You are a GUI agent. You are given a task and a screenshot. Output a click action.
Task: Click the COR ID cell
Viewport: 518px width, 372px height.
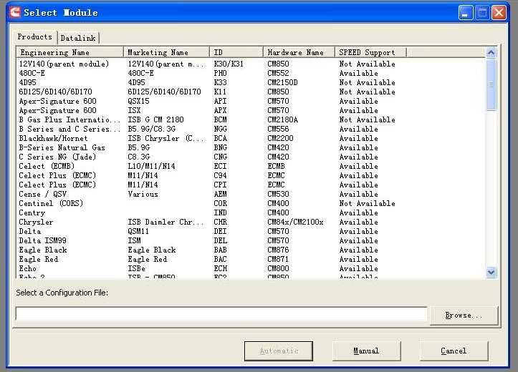[x=220, y=203]
